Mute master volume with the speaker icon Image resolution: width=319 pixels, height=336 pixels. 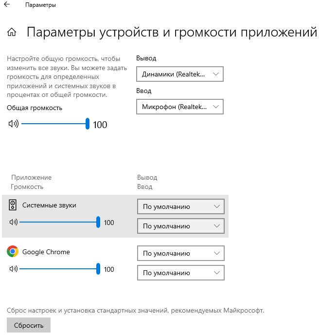tap(13, 124)
